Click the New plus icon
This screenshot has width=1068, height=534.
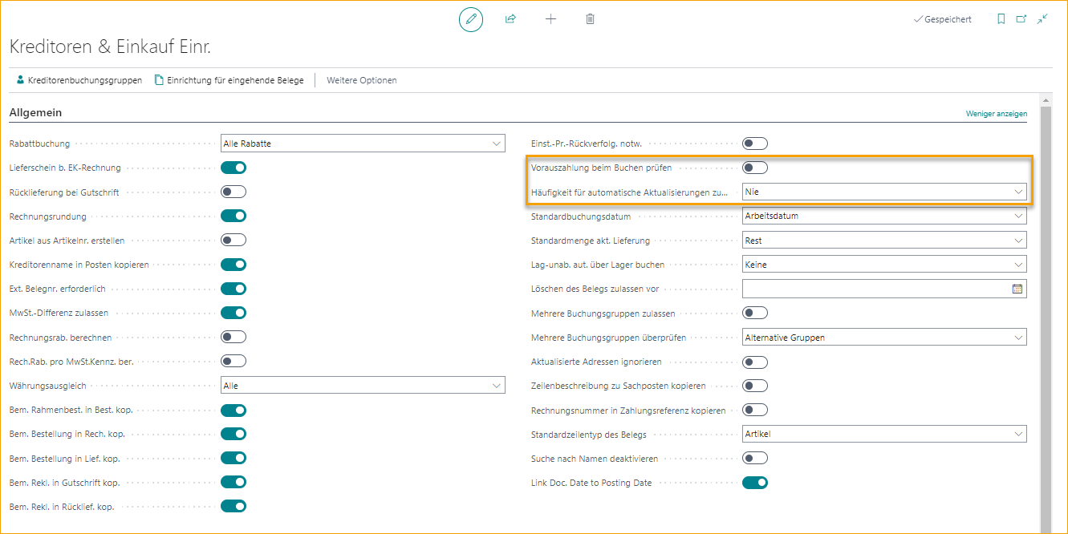[550, 19]
